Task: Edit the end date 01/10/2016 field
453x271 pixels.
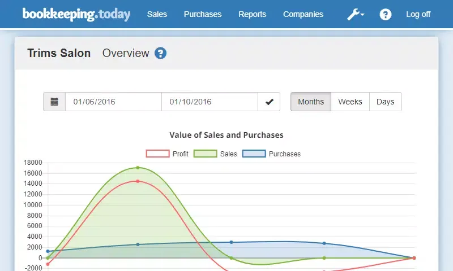Action: [210, 102]
